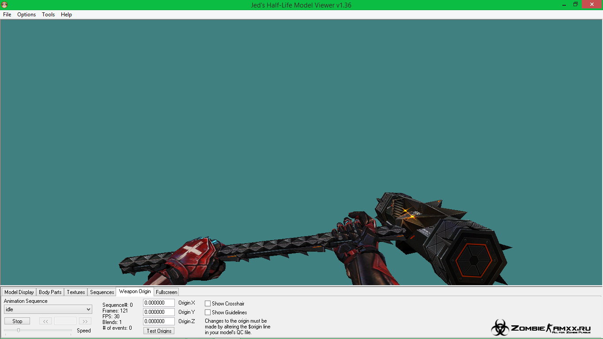The height and width of the screenshot is (339, 603).
Task: Click the Origin X input field
Action: [159, 303]
